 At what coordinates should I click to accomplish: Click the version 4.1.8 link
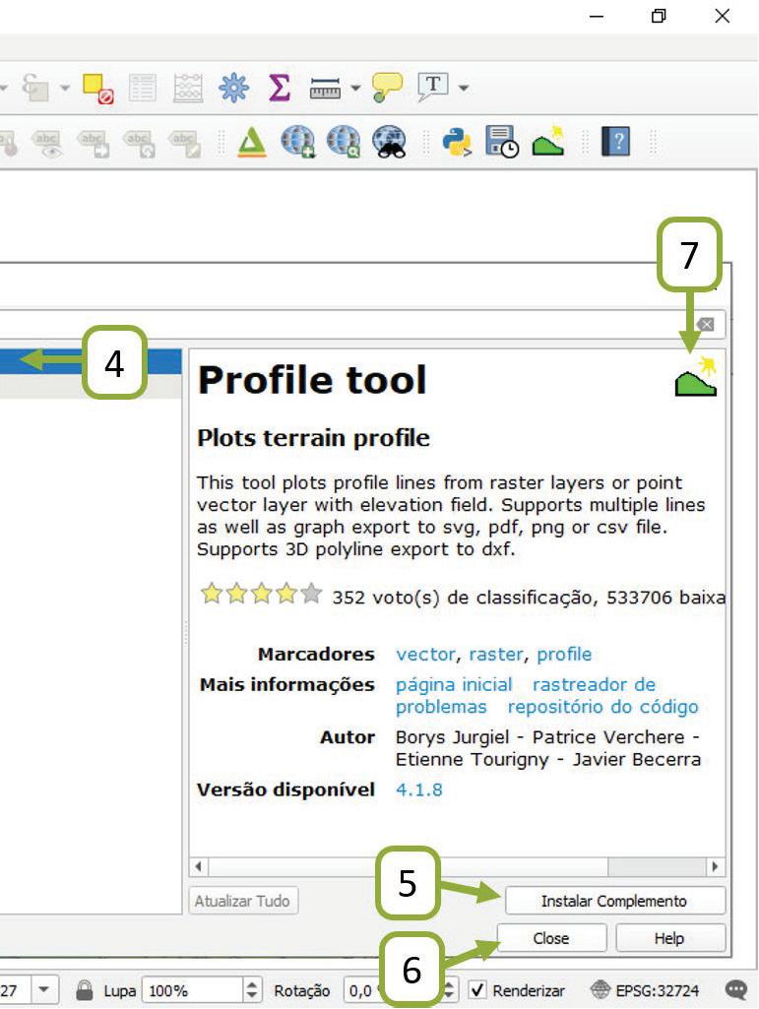tap(419, 789)
